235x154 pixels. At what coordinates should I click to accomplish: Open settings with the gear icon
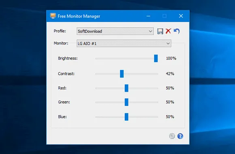click(x=172, y=136)
